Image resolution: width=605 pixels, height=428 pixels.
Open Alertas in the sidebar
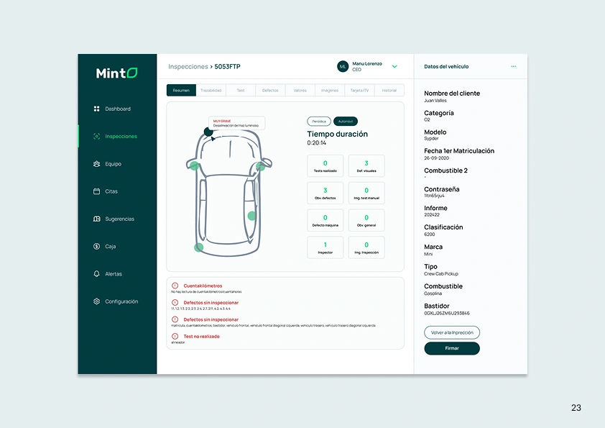pyautogui.click(x=114, y=274)
